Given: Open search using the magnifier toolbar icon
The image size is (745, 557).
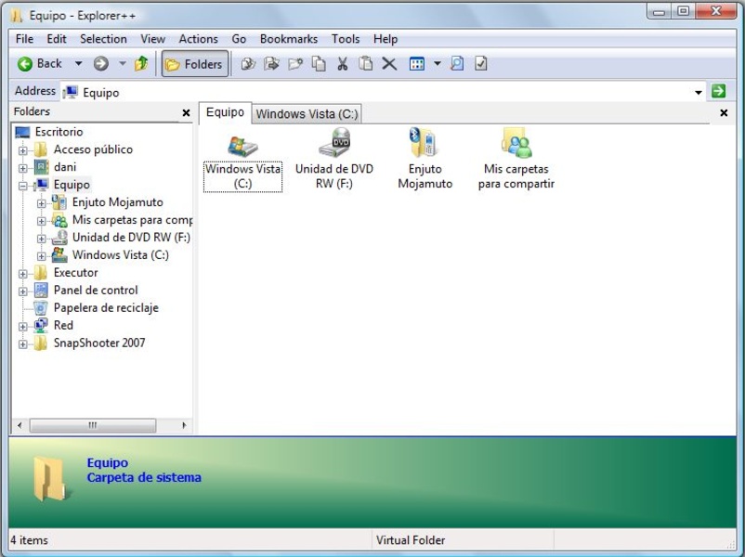Looking at the screenshot, I should 455,63.
